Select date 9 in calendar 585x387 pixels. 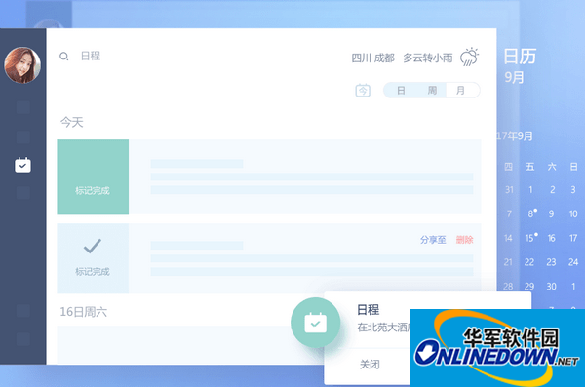pos(551,213)
